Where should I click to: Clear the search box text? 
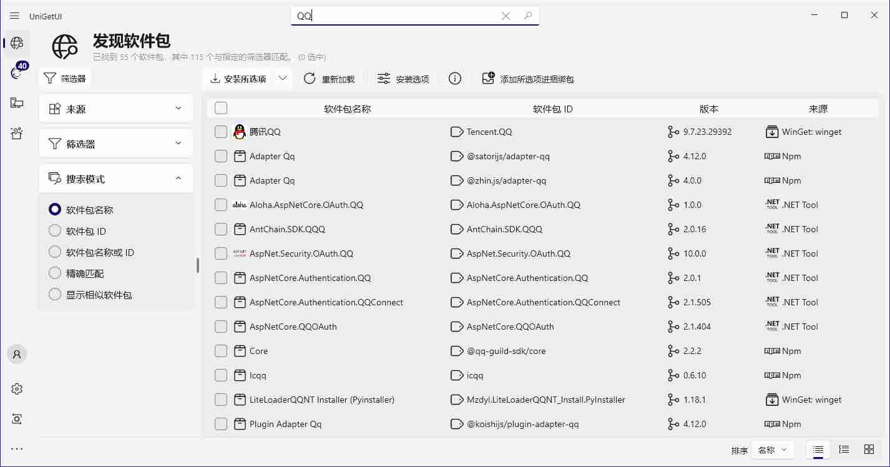[506, 16]
